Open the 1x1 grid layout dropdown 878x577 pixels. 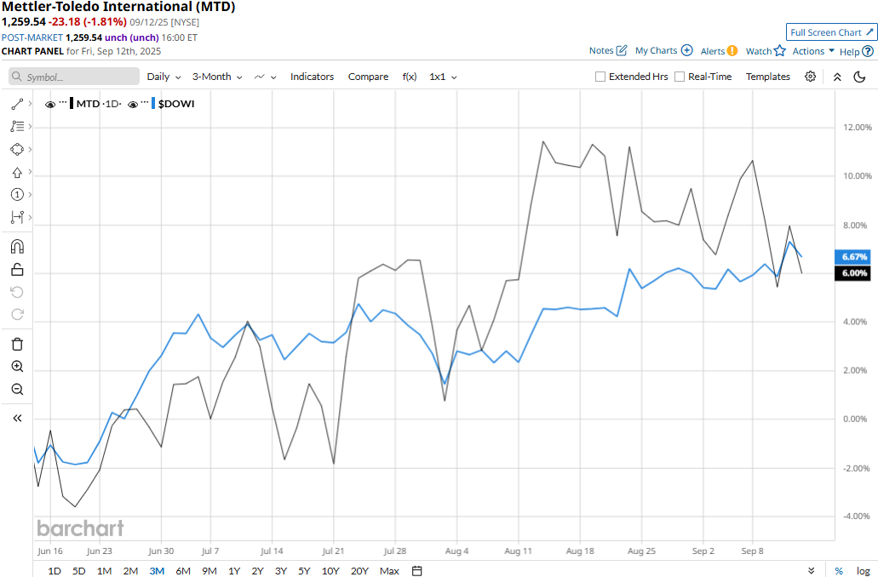(443, 77)
